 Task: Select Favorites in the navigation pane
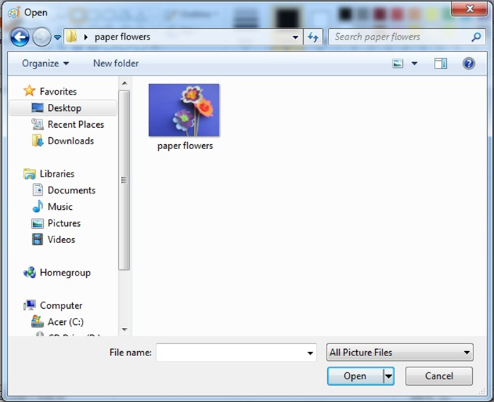tap(58, 91)
